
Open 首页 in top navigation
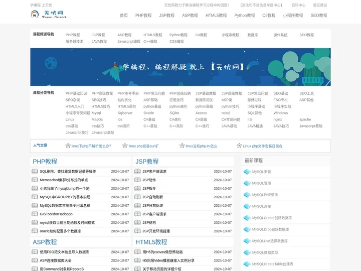click(124, 15)
